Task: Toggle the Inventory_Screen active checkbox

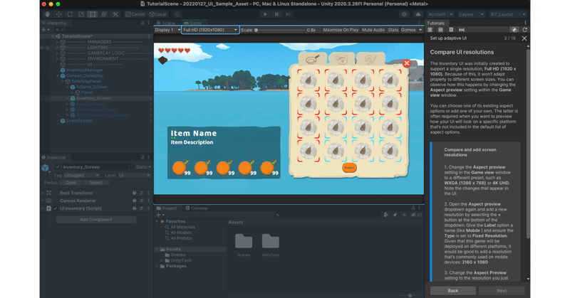Action: [58, 167]
